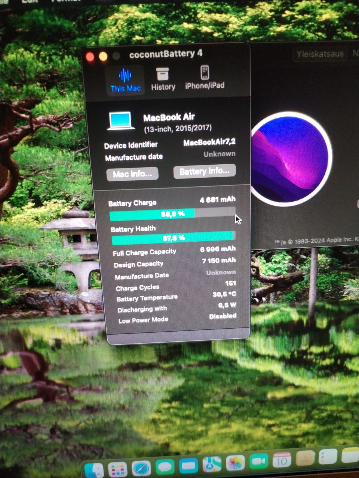Open Calendar from the Dock
This screenshot has width=359, height=478.
282,460
